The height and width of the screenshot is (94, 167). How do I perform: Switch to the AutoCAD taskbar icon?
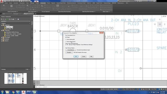point(23,92)
